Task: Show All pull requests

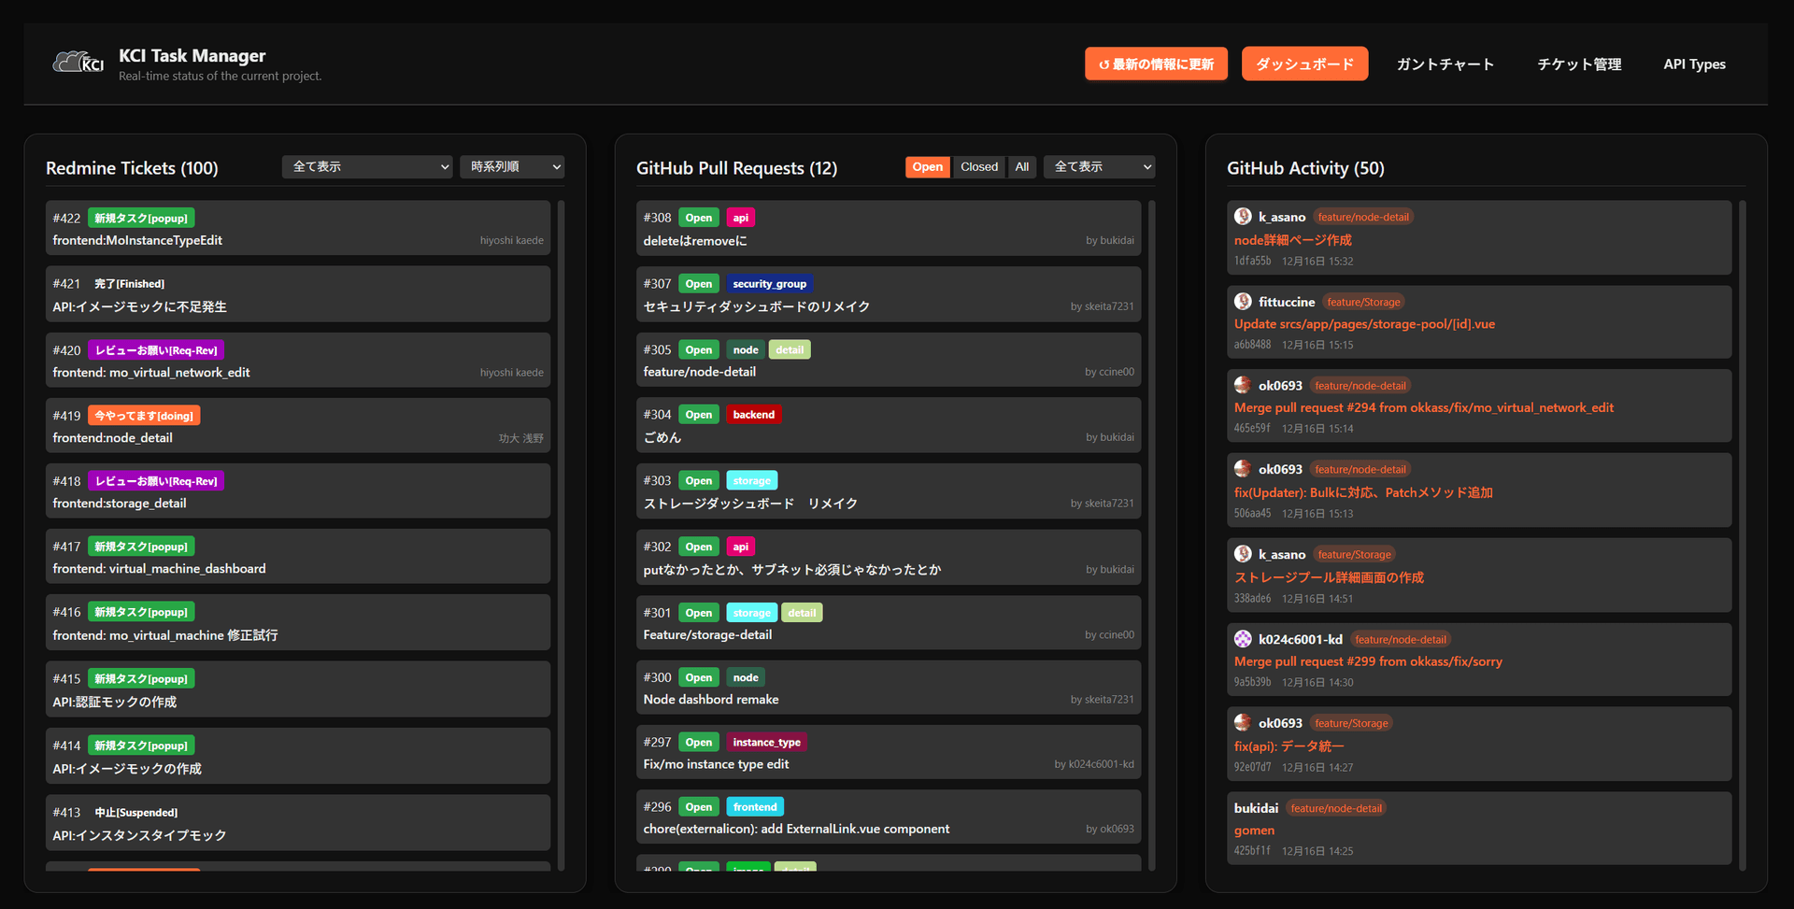Action: click(1021, 167)
